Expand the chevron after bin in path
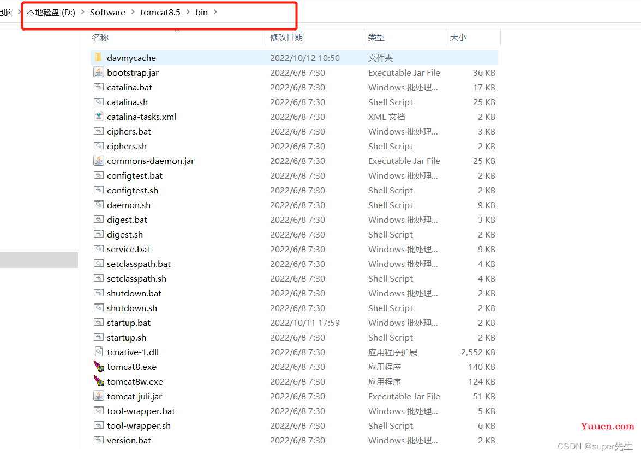This screenshot has width=641, height=456. (215, 12)
